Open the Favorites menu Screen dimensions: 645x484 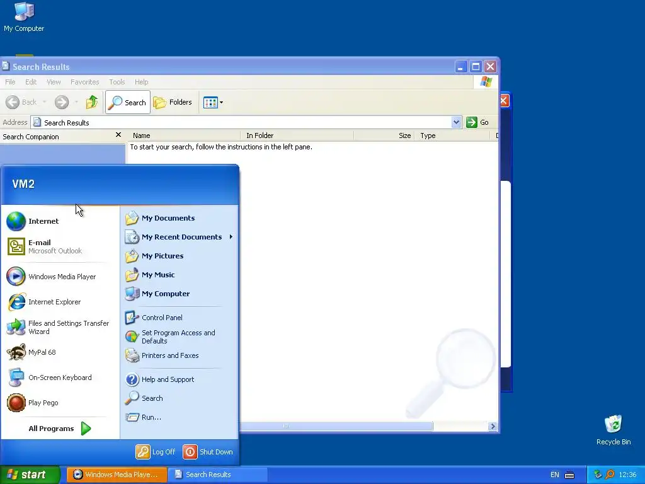click(x=85, y=82)
